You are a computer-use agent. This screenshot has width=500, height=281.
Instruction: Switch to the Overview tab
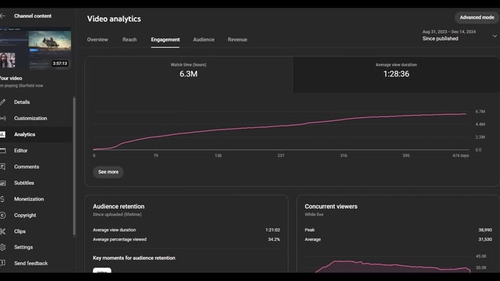tap(97, 39)
